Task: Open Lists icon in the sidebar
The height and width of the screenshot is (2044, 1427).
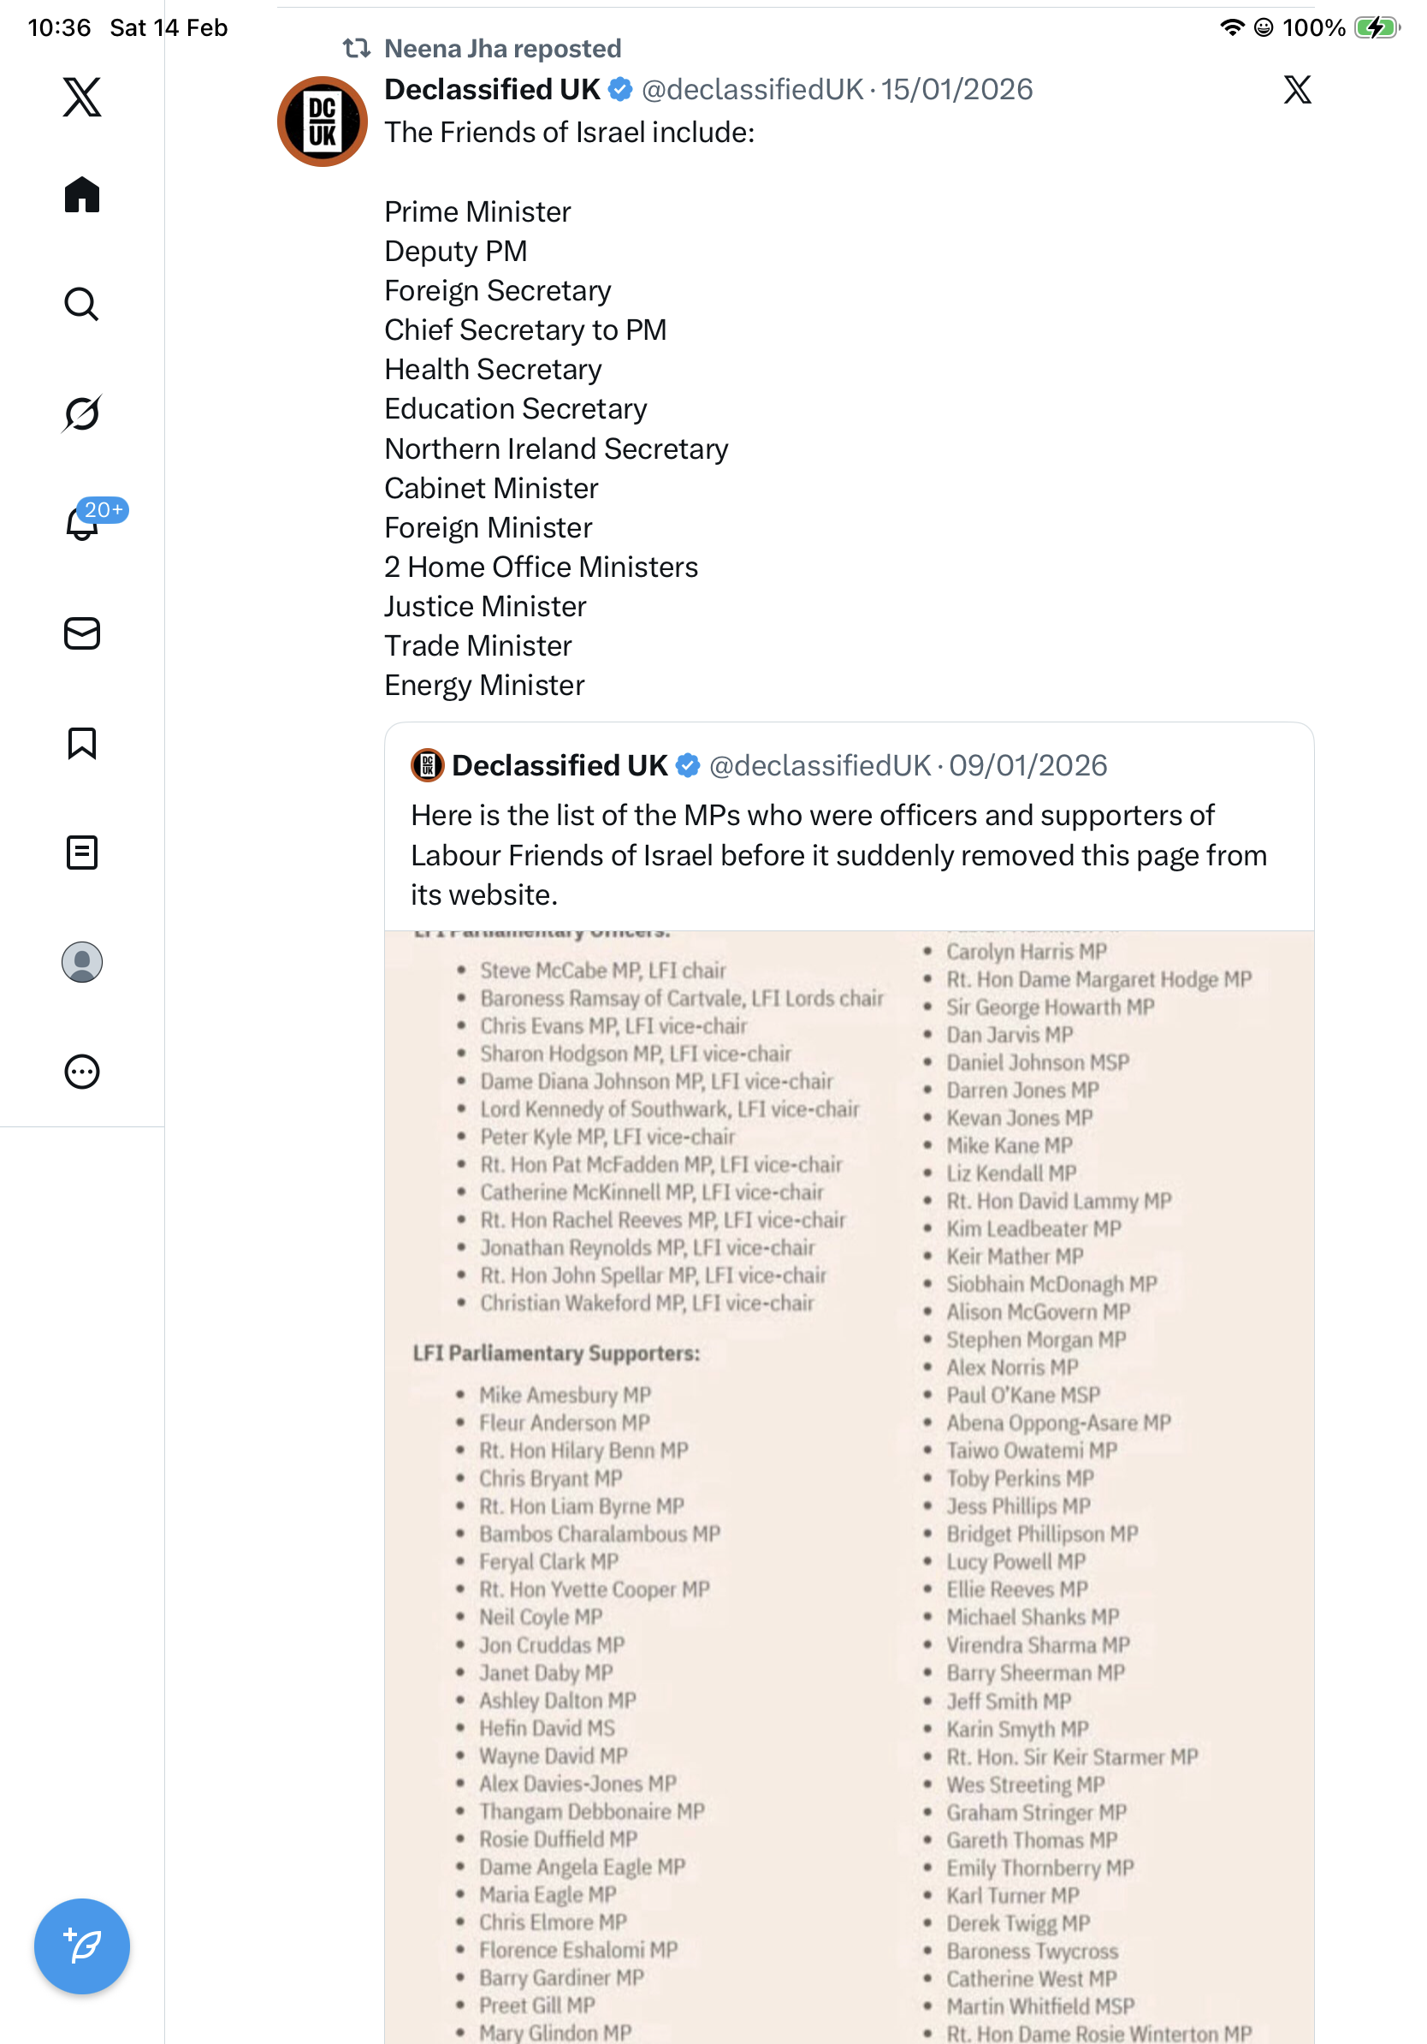Action: click(82, 852)
